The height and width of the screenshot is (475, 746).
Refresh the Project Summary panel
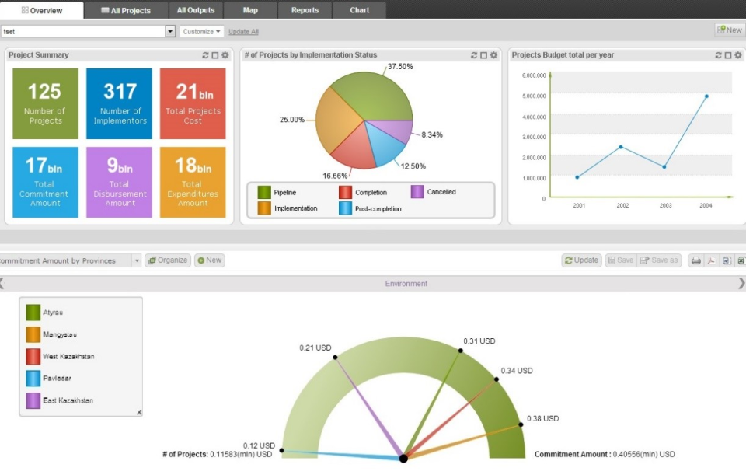click(x=204, y=55)
